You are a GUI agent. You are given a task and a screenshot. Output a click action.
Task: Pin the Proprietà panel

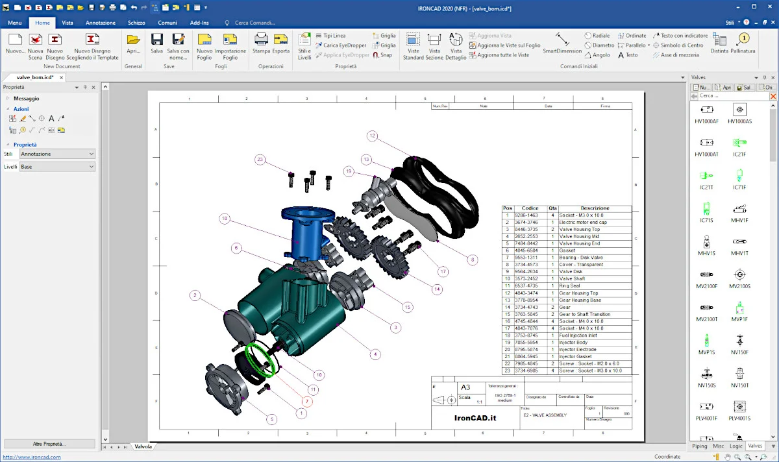(84, 87)
